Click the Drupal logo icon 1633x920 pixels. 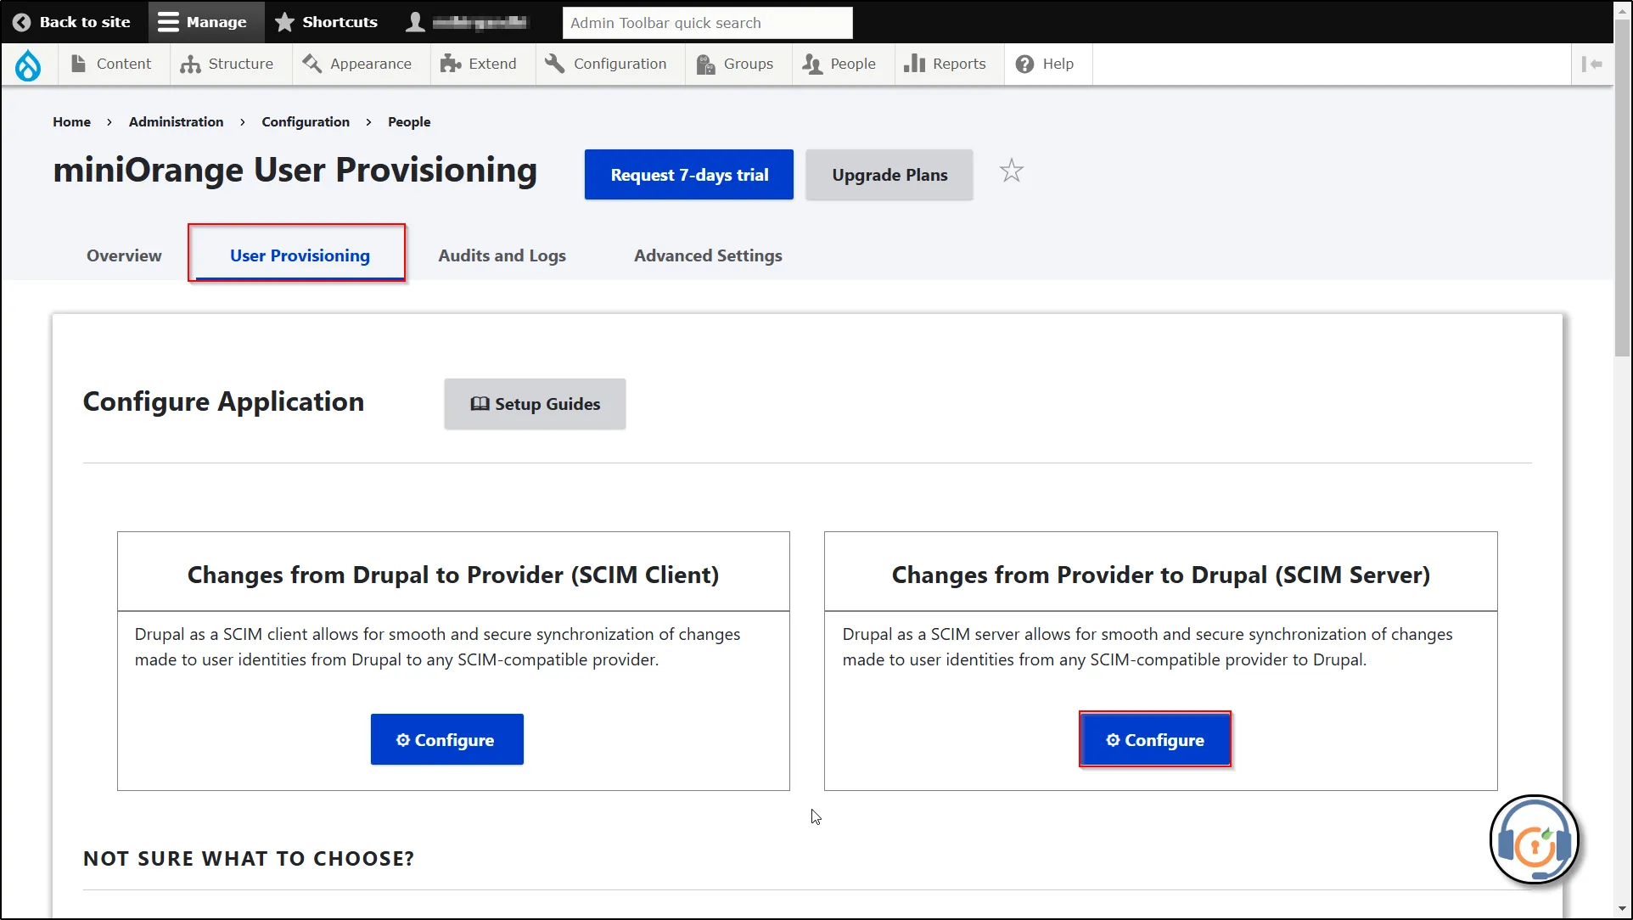[28, 64]
